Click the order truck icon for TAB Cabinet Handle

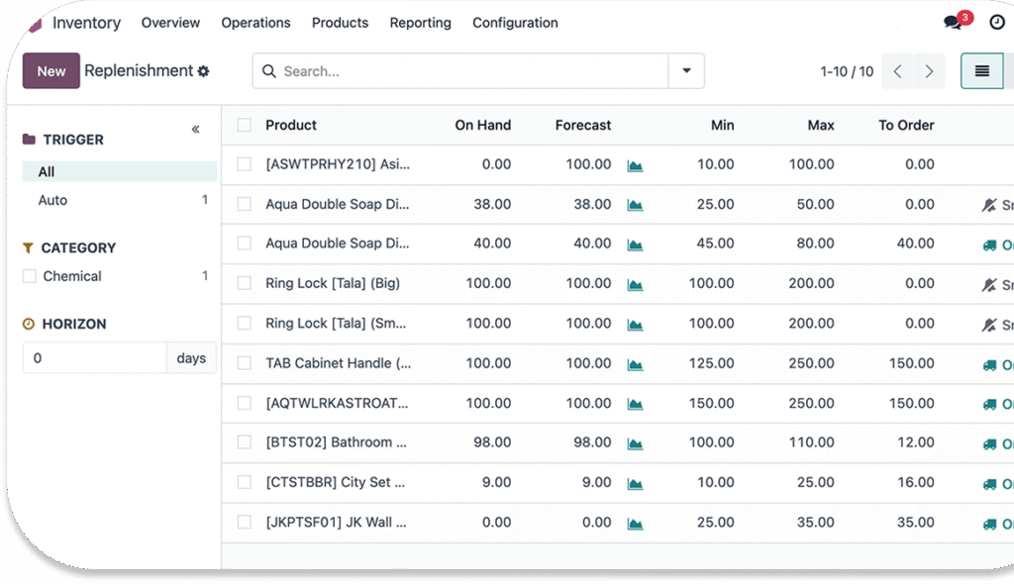988,364
